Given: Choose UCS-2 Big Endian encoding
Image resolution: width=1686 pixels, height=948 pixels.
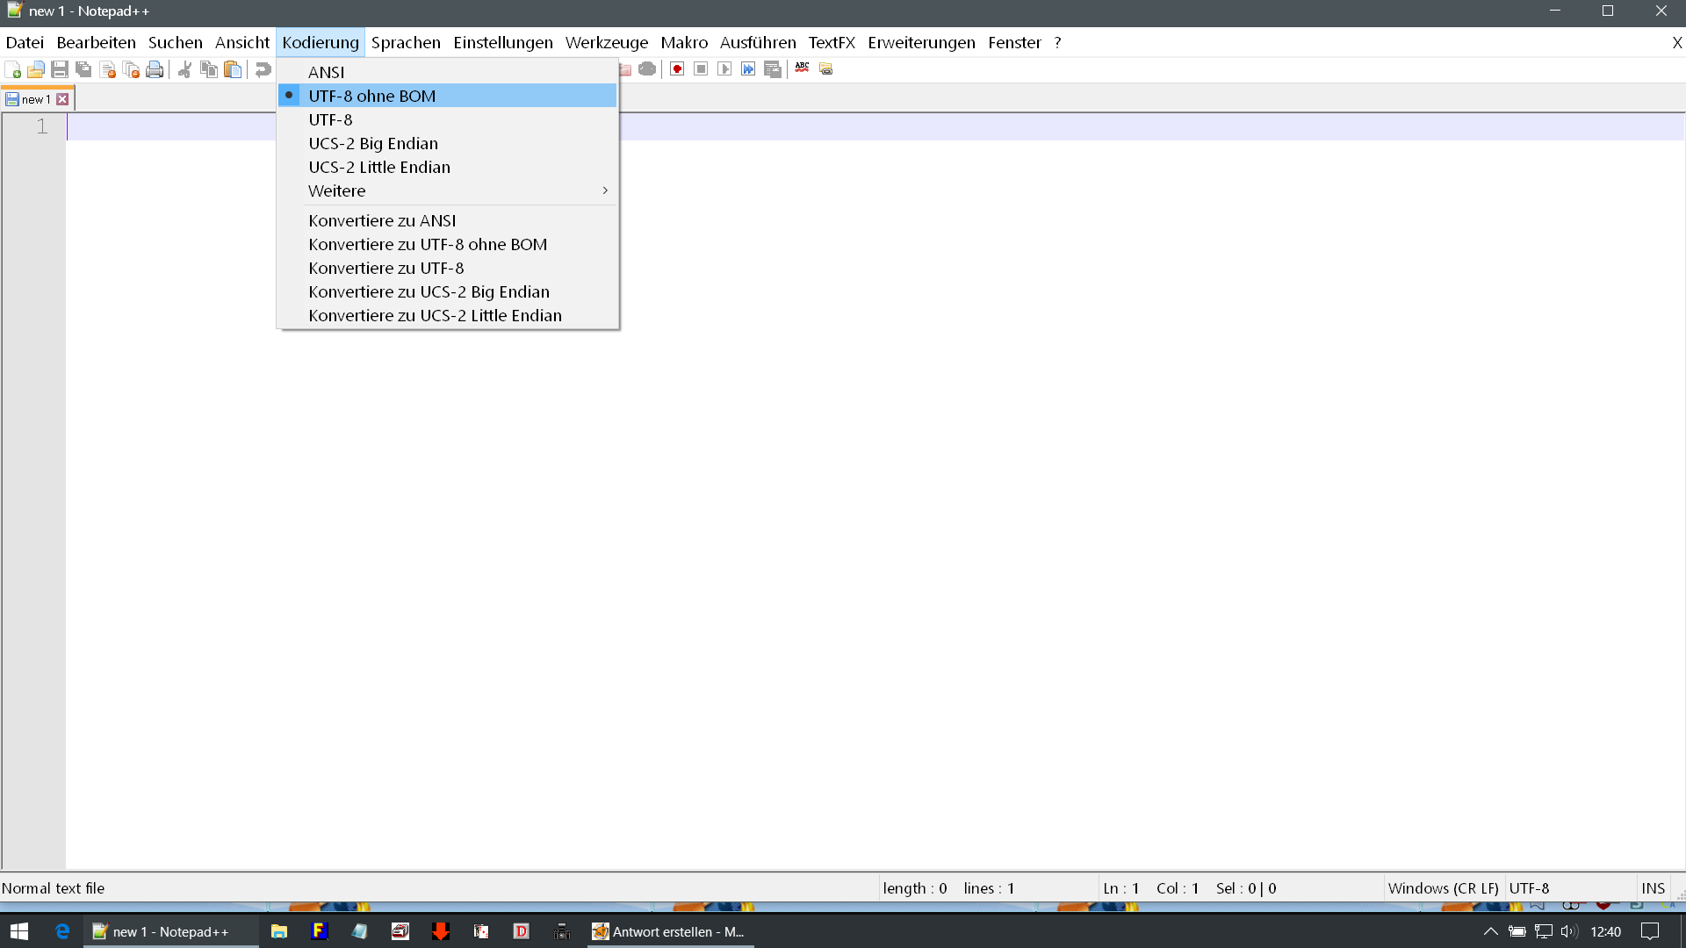Looking at the screenshot, I should [x=372, y=143].
